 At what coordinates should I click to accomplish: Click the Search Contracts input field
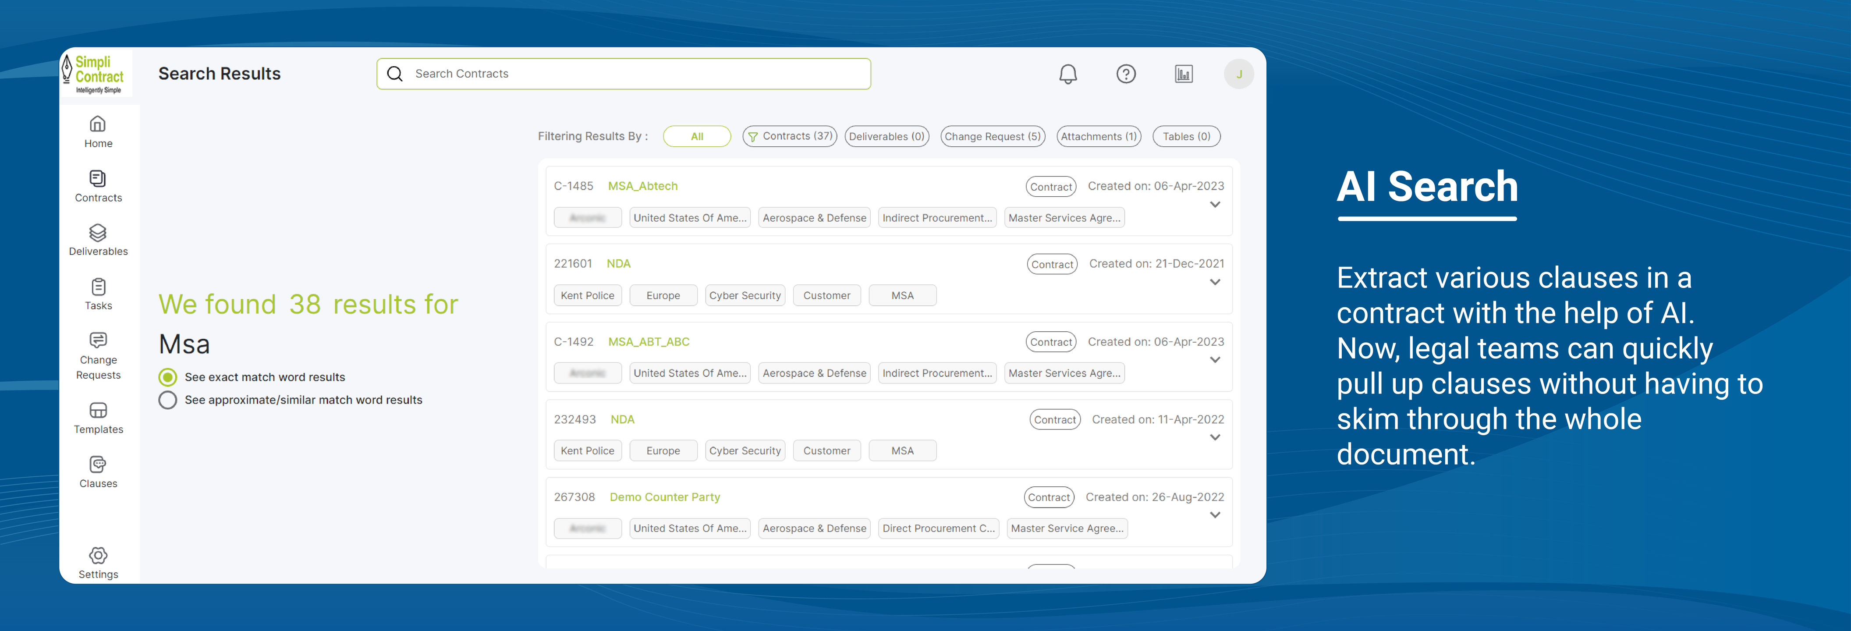(623, 74)
